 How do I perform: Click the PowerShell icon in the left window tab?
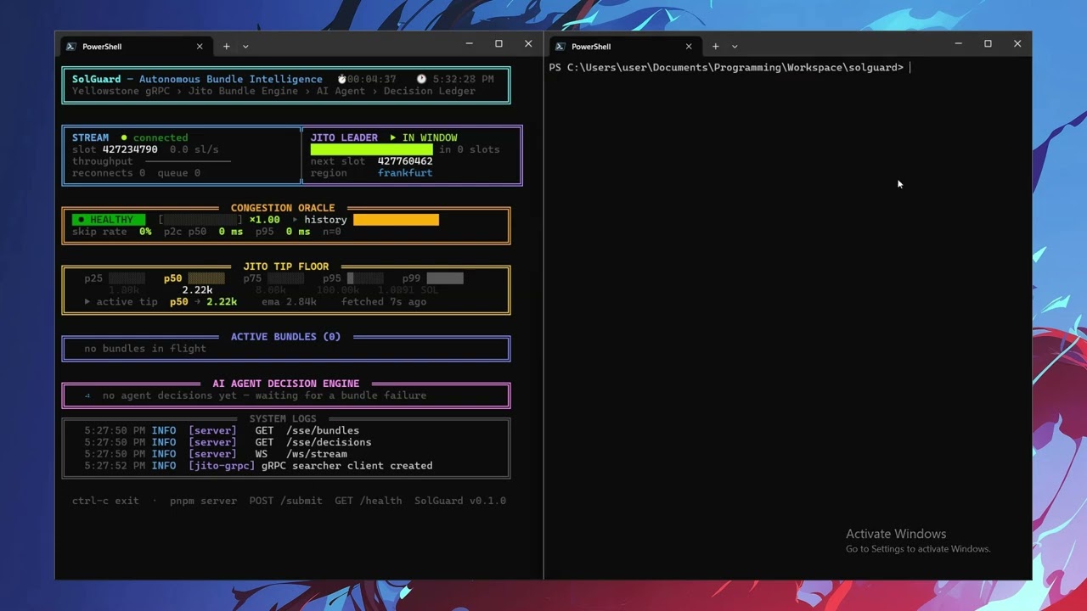70,47
